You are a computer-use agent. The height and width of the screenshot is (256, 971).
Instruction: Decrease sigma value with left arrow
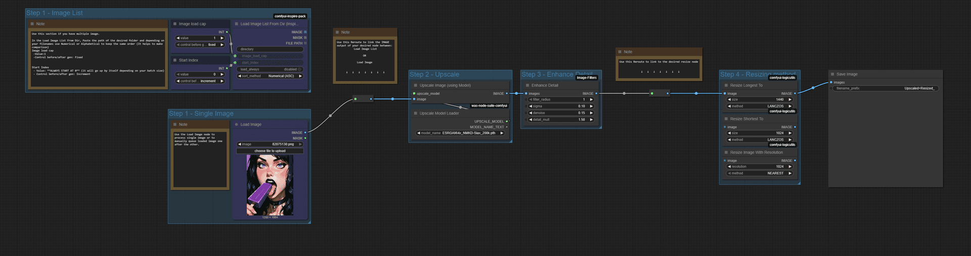click(531, 106)
